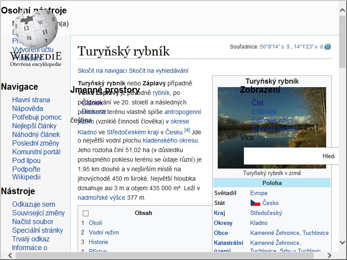Click the scroll right arrow of horizontal scrollbar

(x=330, y=255)
